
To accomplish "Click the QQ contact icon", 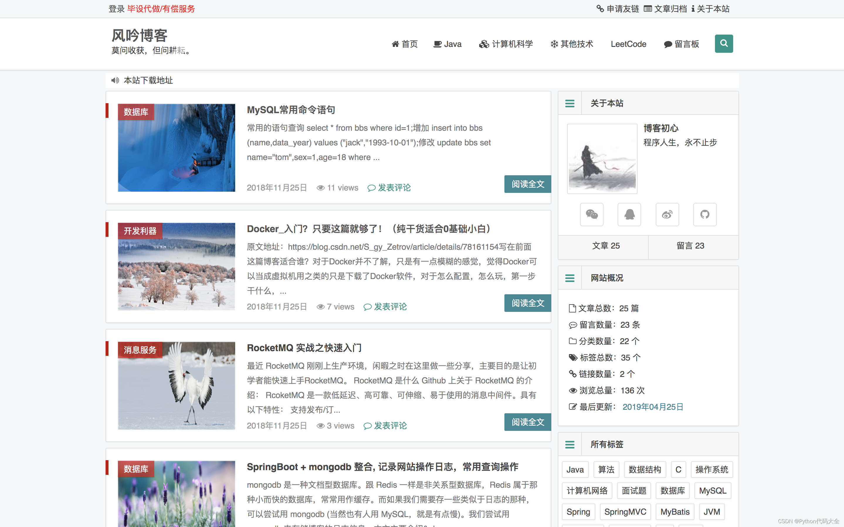I will point(629,214).
